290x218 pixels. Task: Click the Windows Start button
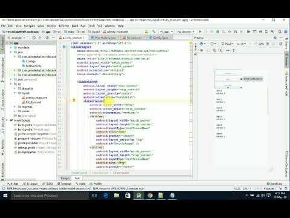(5, 196)
